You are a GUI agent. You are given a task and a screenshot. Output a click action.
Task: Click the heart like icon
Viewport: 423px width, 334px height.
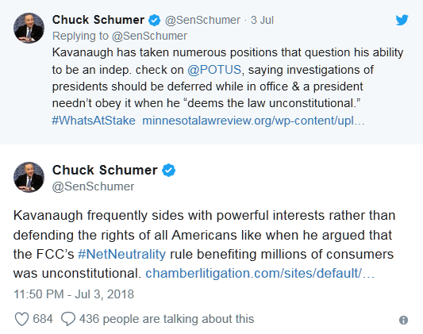pyautogui.click(x=21, y=319)
